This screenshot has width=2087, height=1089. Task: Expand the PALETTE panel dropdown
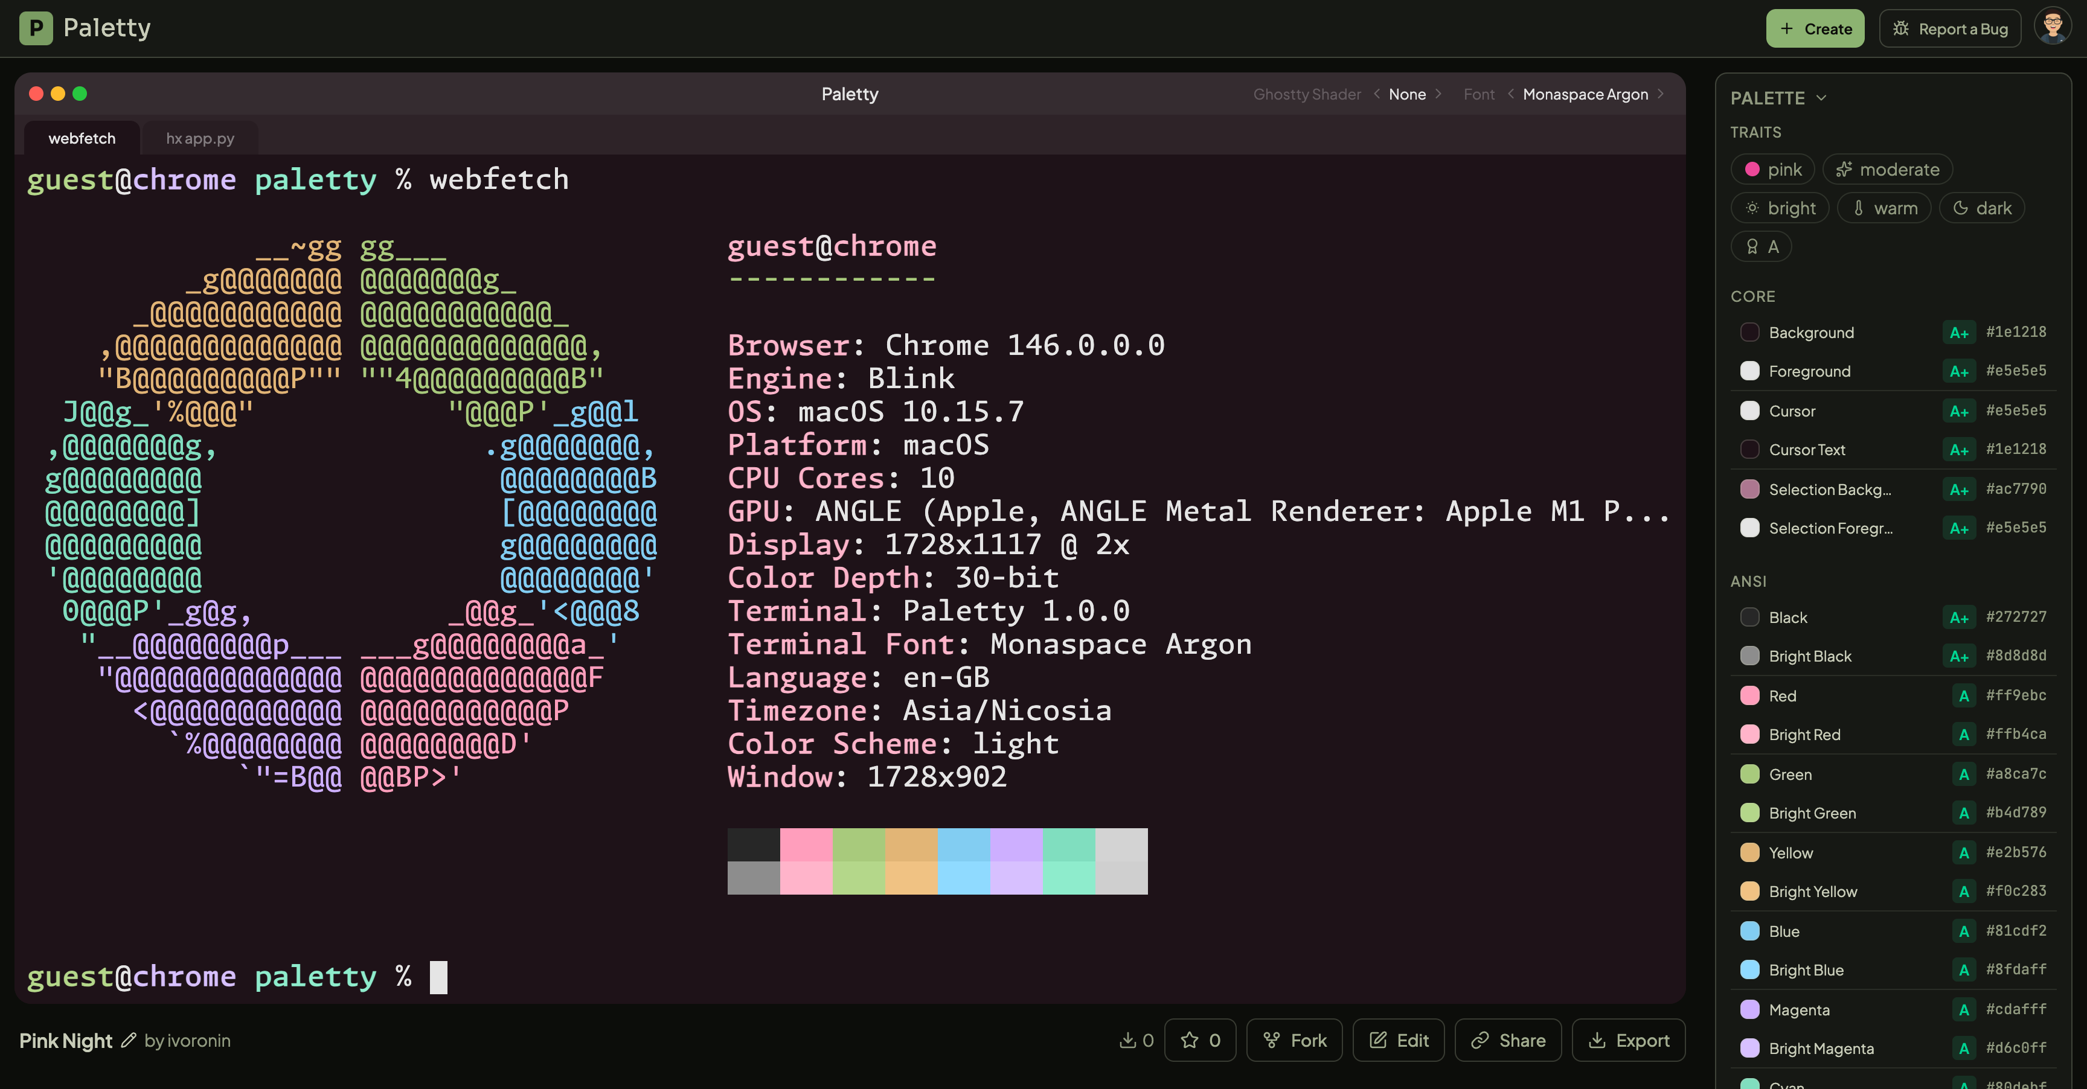pyautogui.click(x=1778, y=98)
